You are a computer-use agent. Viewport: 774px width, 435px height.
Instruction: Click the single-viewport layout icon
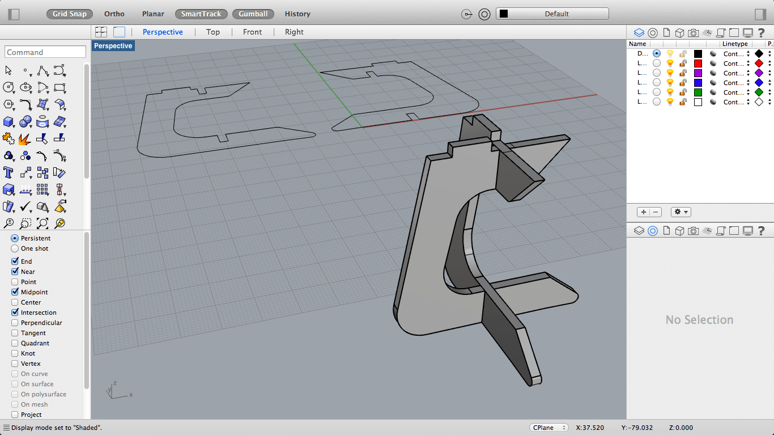click(119, 32)
